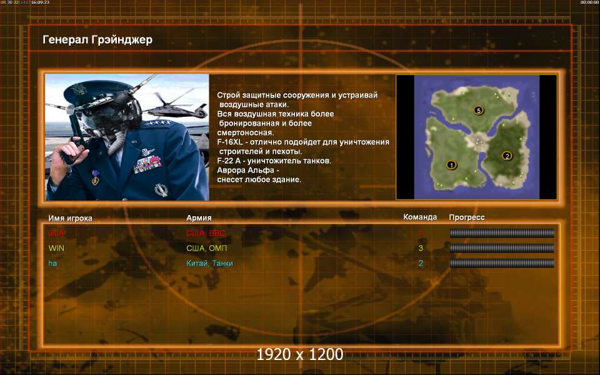Click the Генерал Грэйнджер title
This screenshot has height=375, width=600.
click(x=97, y=39)
